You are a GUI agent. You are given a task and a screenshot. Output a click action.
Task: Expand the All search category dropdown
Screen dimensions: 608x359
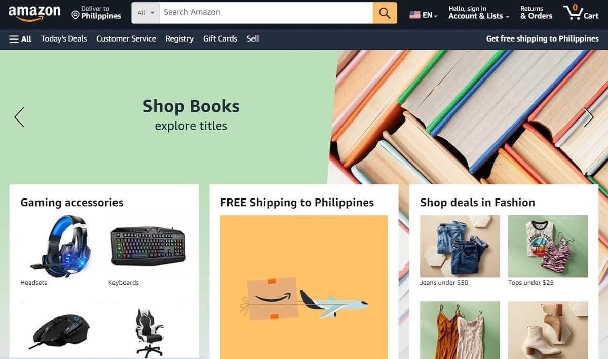pos(145,13)
